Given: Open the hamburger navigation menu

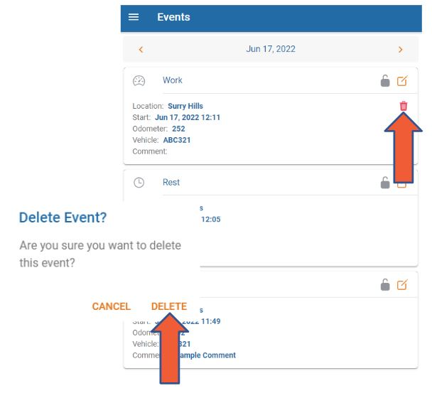Looking at the screenshot, I should click(x=134, y=17).
